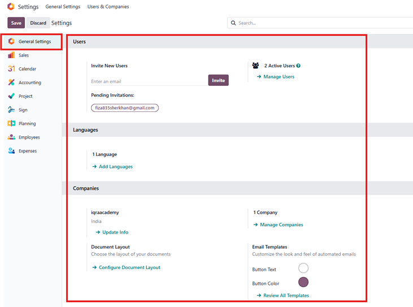Select the Calendar icon in sidebar
Image resolution: width=413 pixels, height=307 pixels.
[11, 69]
